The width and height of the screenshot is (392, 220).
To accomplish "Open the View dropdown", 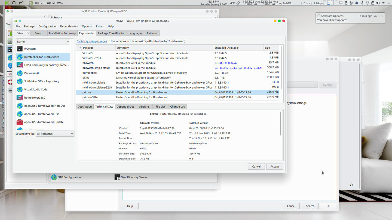I will click(23, 33).
